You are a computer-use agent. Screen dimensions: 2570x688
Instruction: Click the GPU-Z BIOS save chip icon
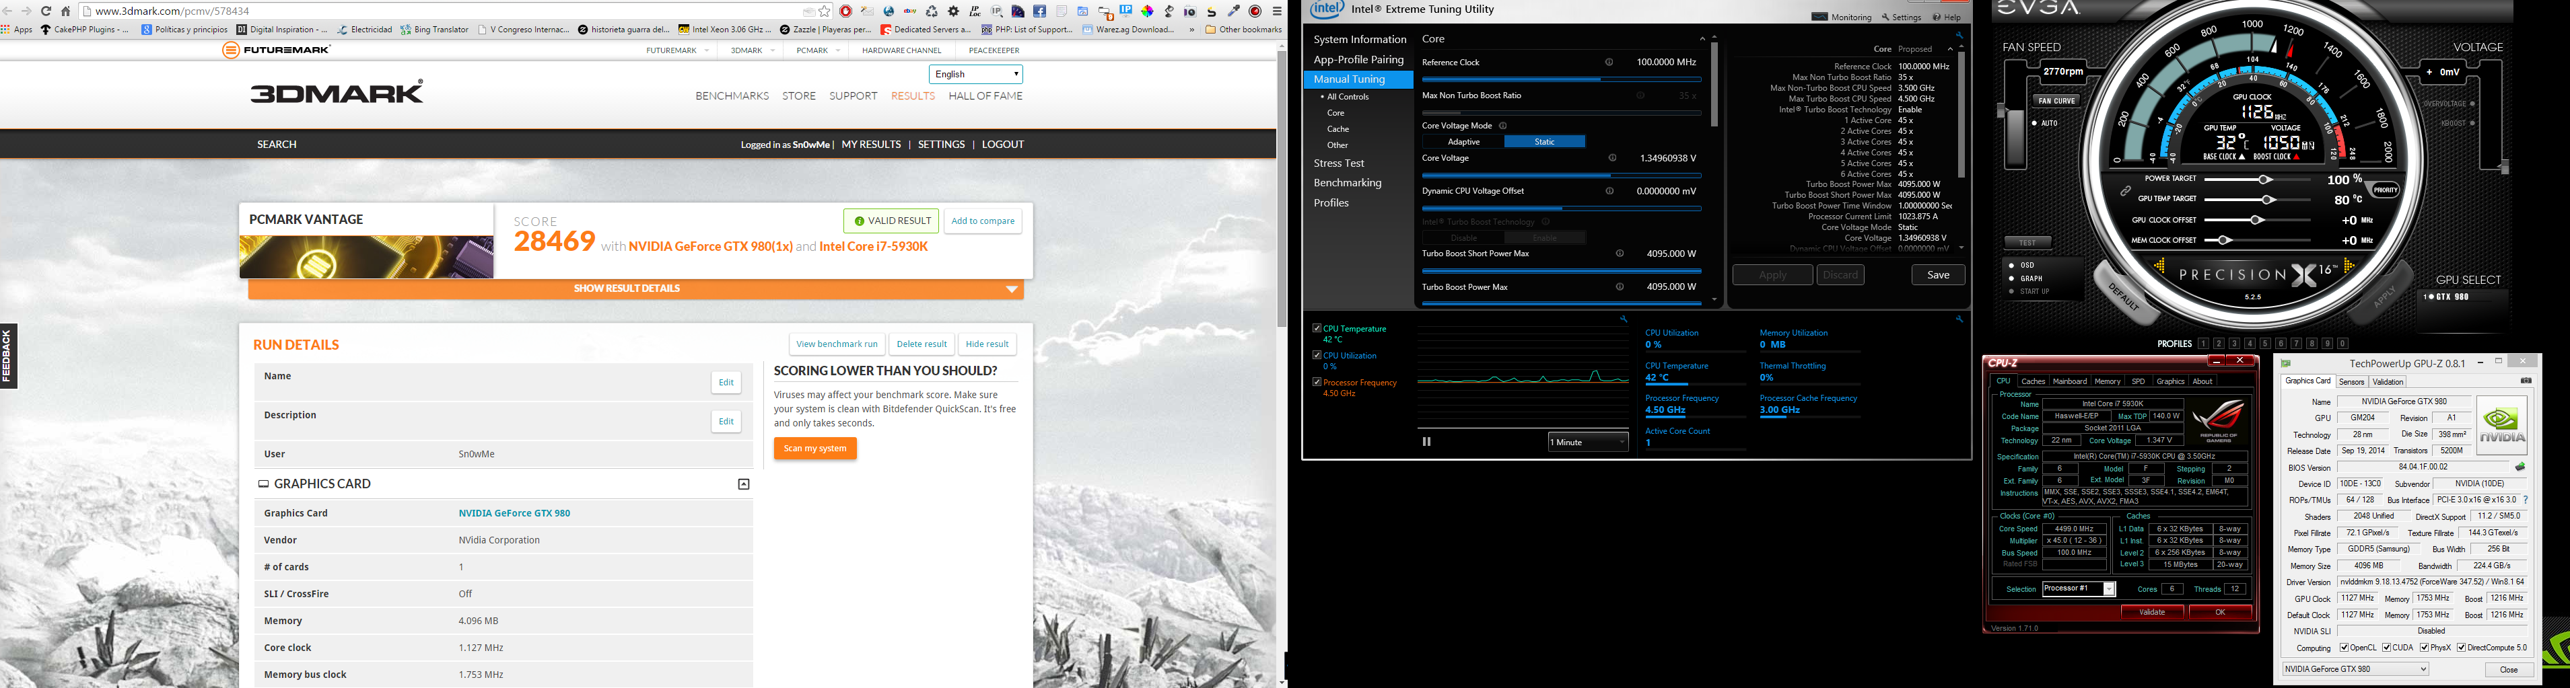(2520, 467)
